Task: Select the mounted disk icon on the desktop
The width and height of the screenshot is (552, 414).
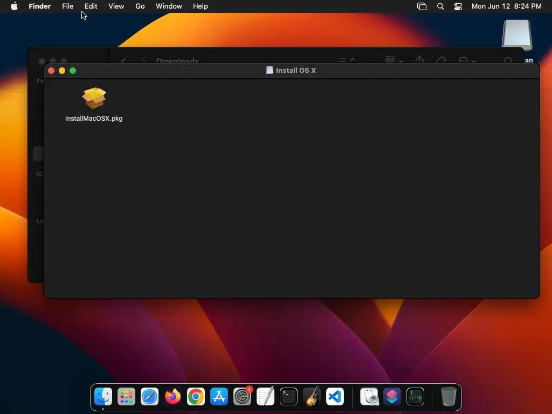Action: coord(517,35)
